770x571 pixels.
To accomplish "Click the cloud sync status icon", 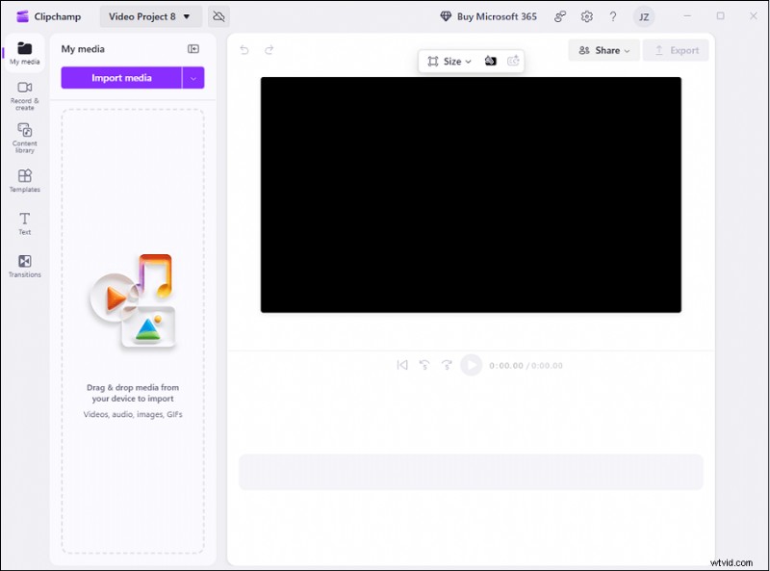I will [x=217, y=16].
